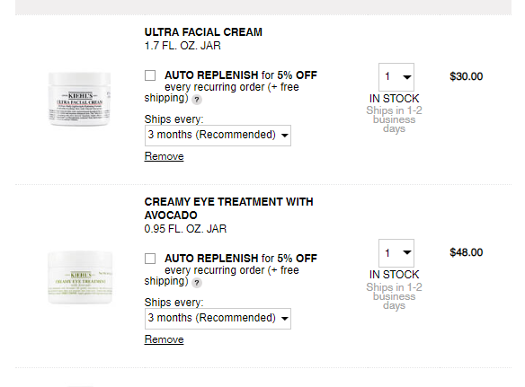This screenshot has height=387, width=525.
Task: Click In Stock status under Ultra Facial Cream quantity
Action: 394,99
